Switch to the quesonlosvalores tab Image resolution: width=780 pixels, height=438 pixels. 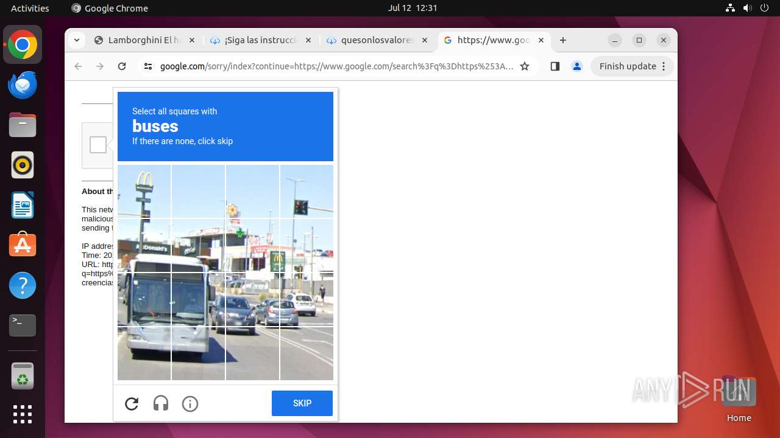tap(377, 40)
